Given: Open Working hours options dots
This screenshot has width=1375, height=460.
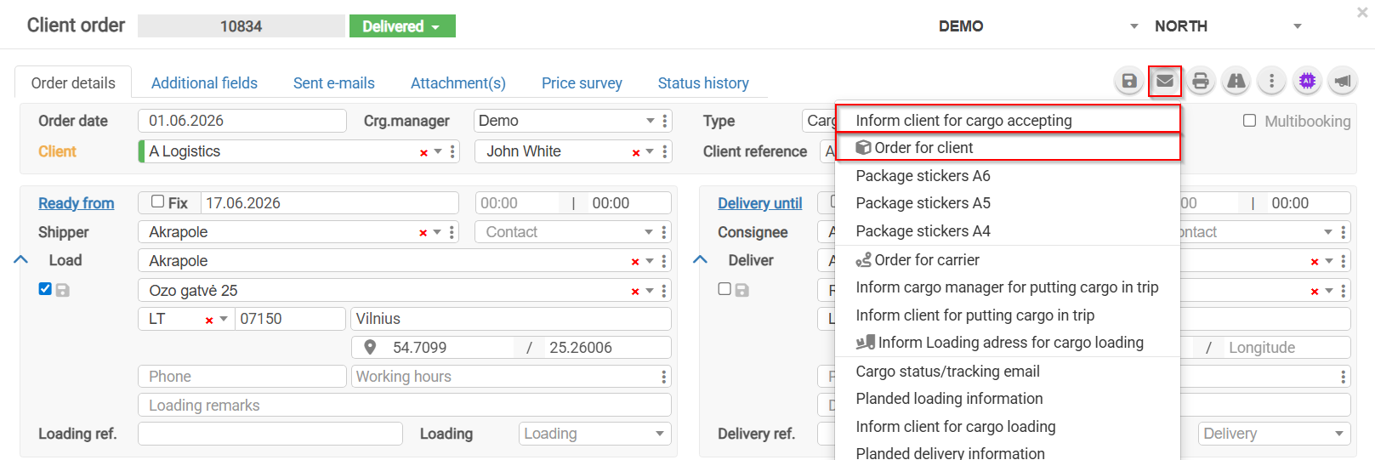Looking at the screenshot, I should [664, 377].
